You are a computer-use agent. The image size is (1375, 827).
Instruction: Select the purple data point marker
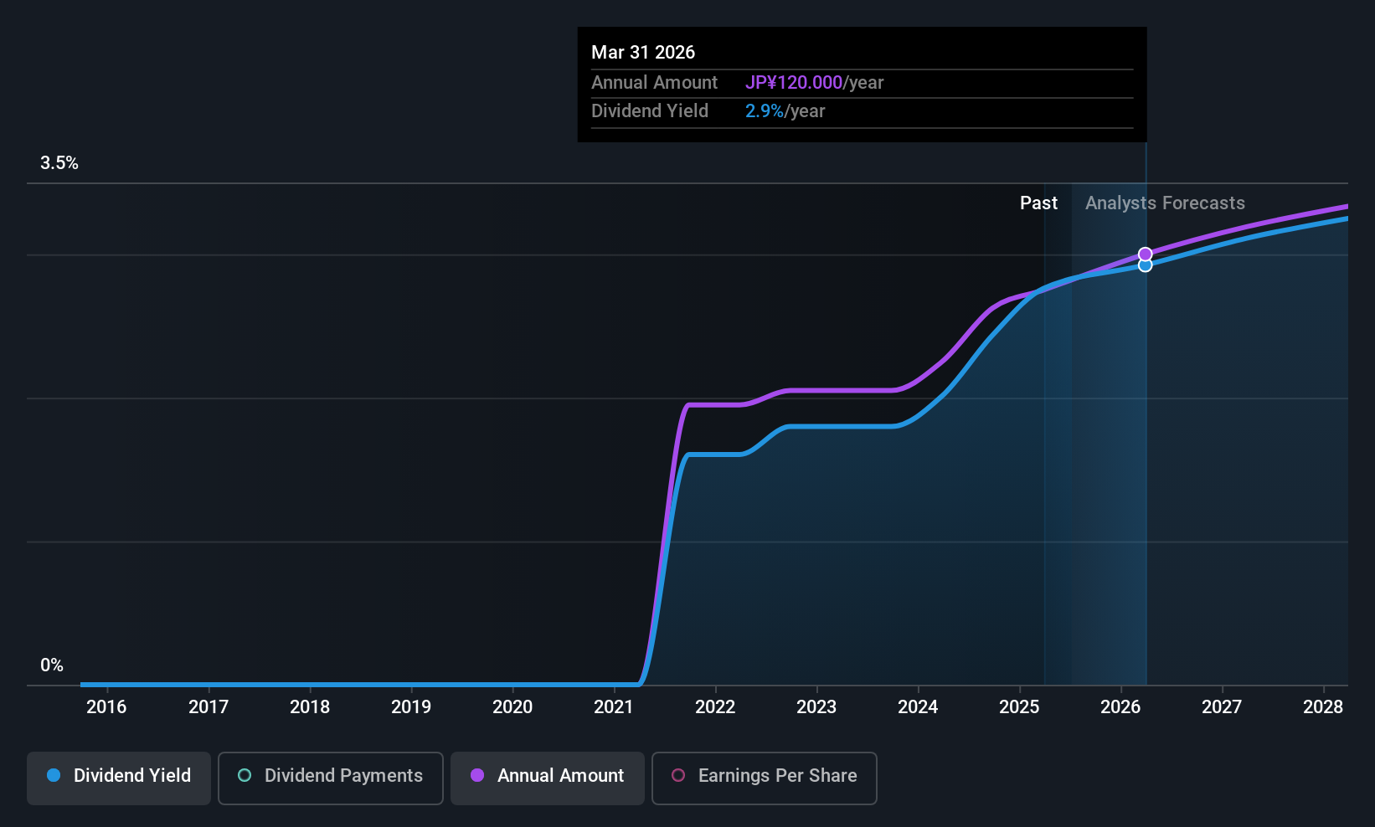coord(1146,254)
